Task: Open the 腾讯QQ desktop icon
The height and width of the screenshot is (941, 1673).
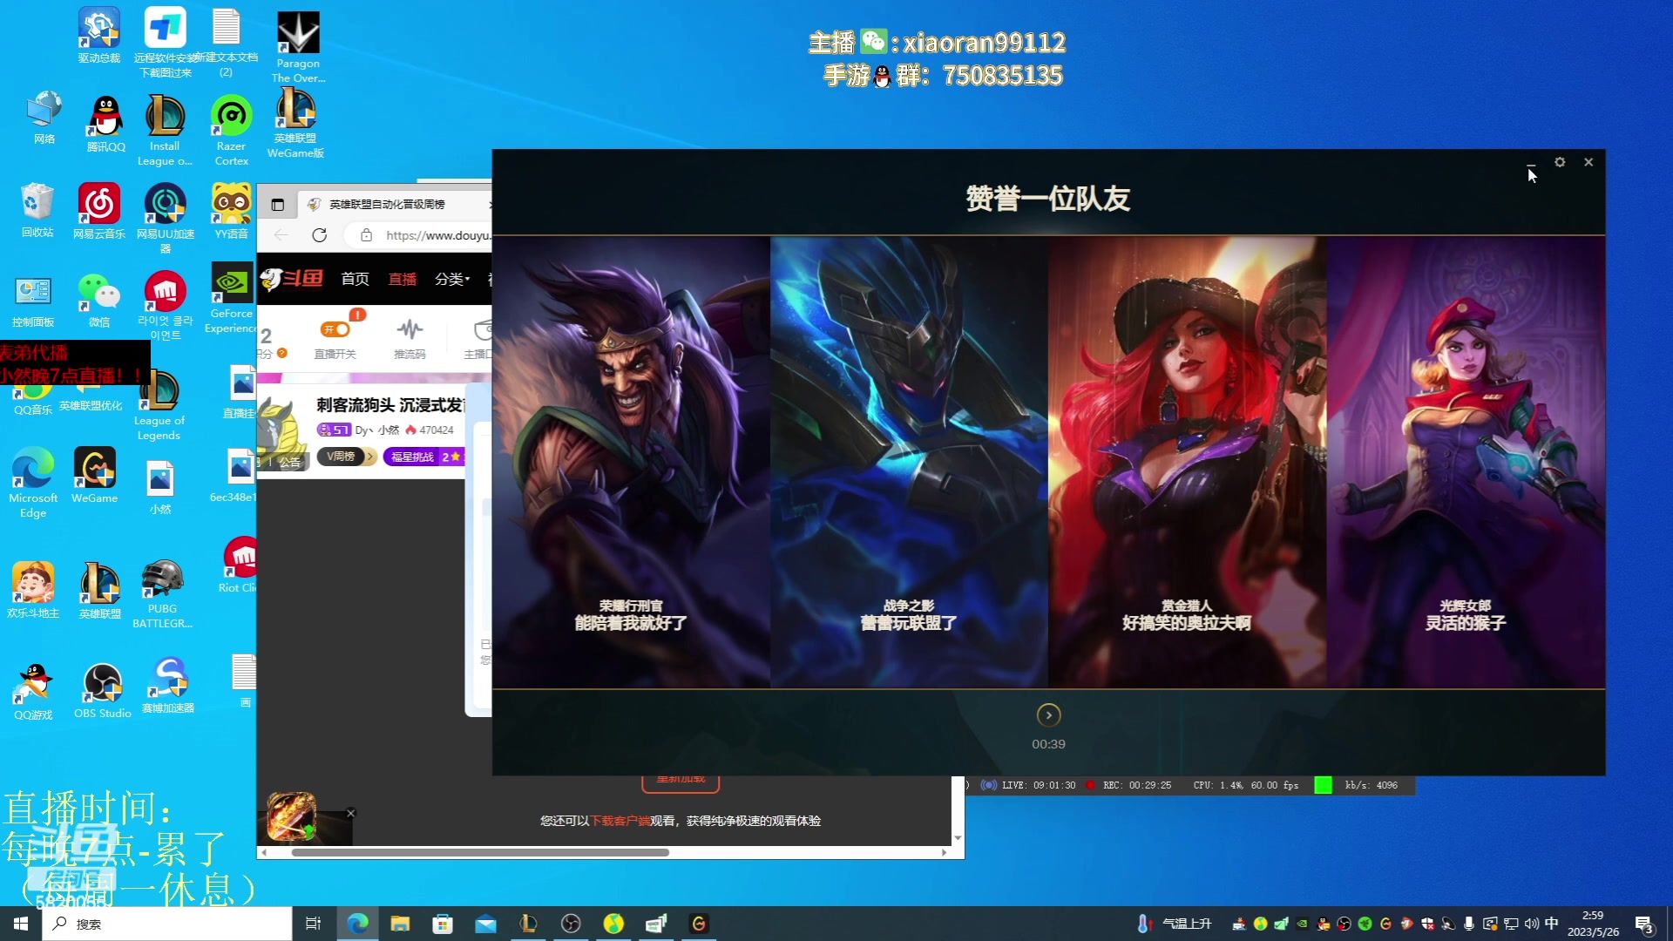Action: click(x=106, y=123)
